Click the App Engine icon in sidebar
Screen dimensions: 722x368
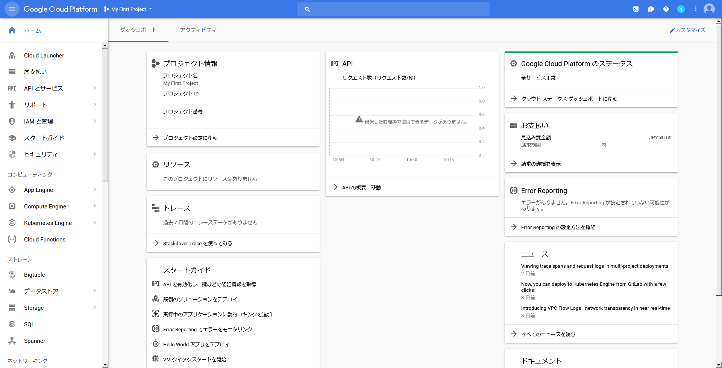[12, 190]
